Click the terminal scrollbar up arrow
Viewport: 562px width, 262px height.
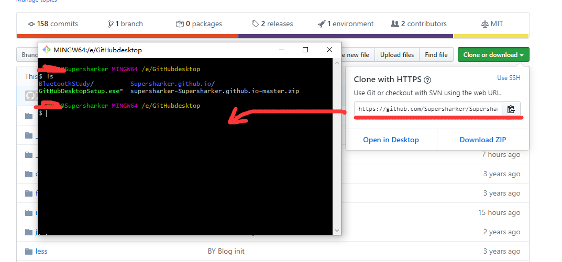point(337,63)
